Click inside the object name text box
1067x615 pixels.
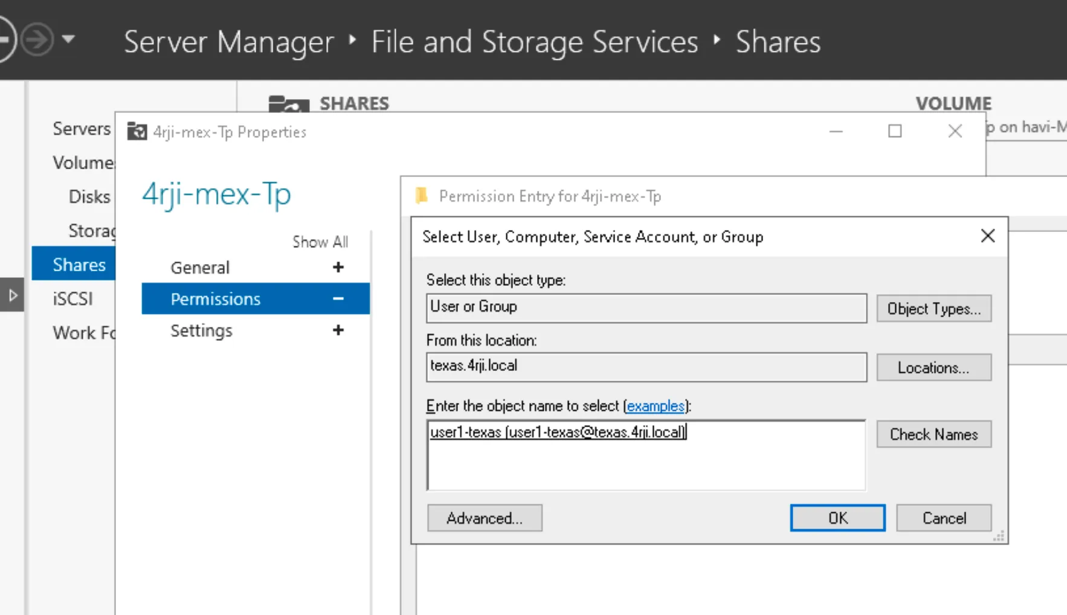[x=645, y=462]
